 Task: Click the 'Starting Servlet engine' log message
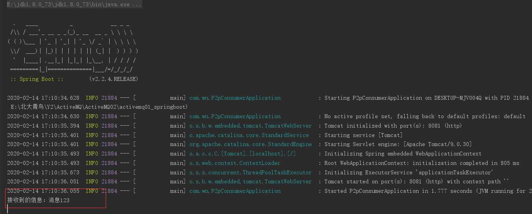pyautogui.click(x=398, y=144)
